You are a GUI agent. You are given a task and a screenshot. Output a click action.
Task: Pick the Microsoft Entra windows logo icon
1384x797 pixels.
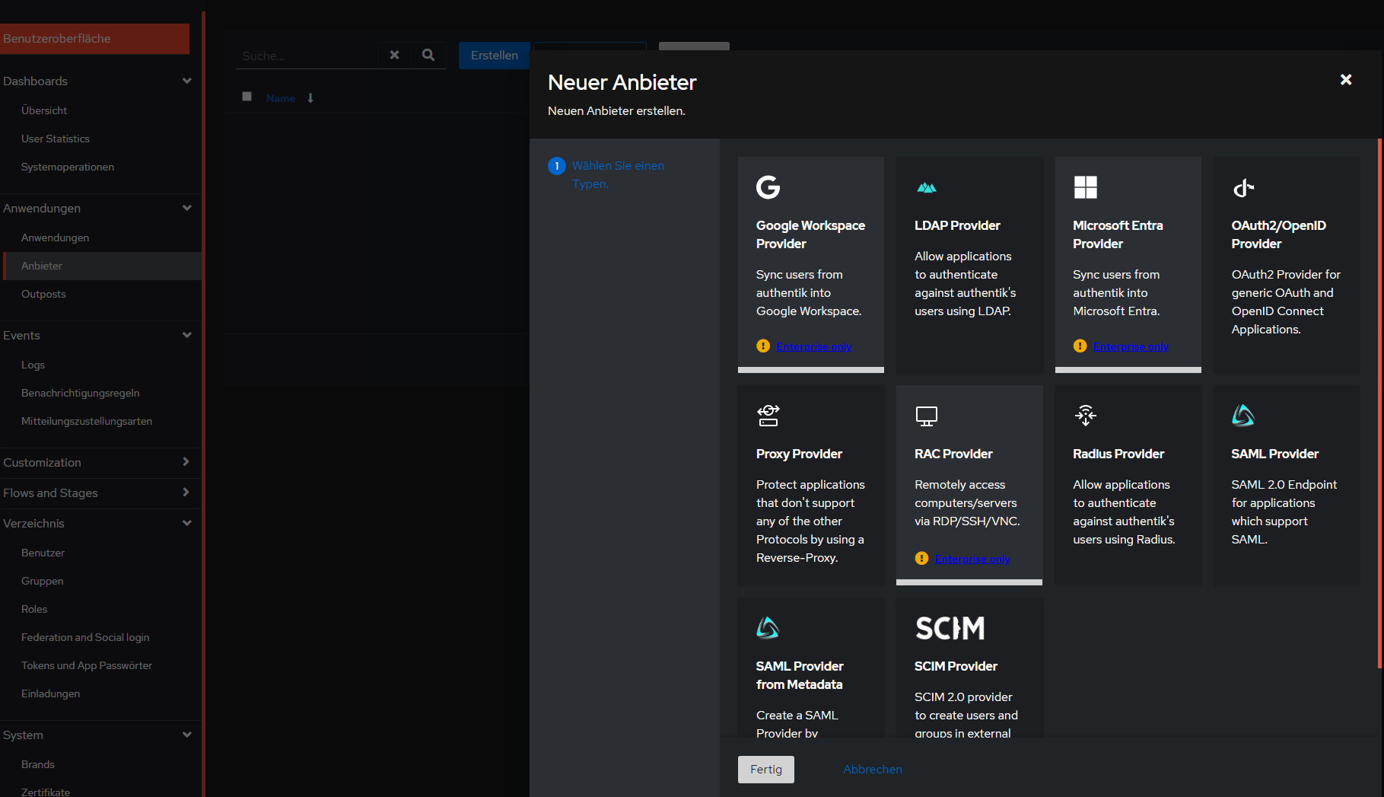click(1085, 187)
